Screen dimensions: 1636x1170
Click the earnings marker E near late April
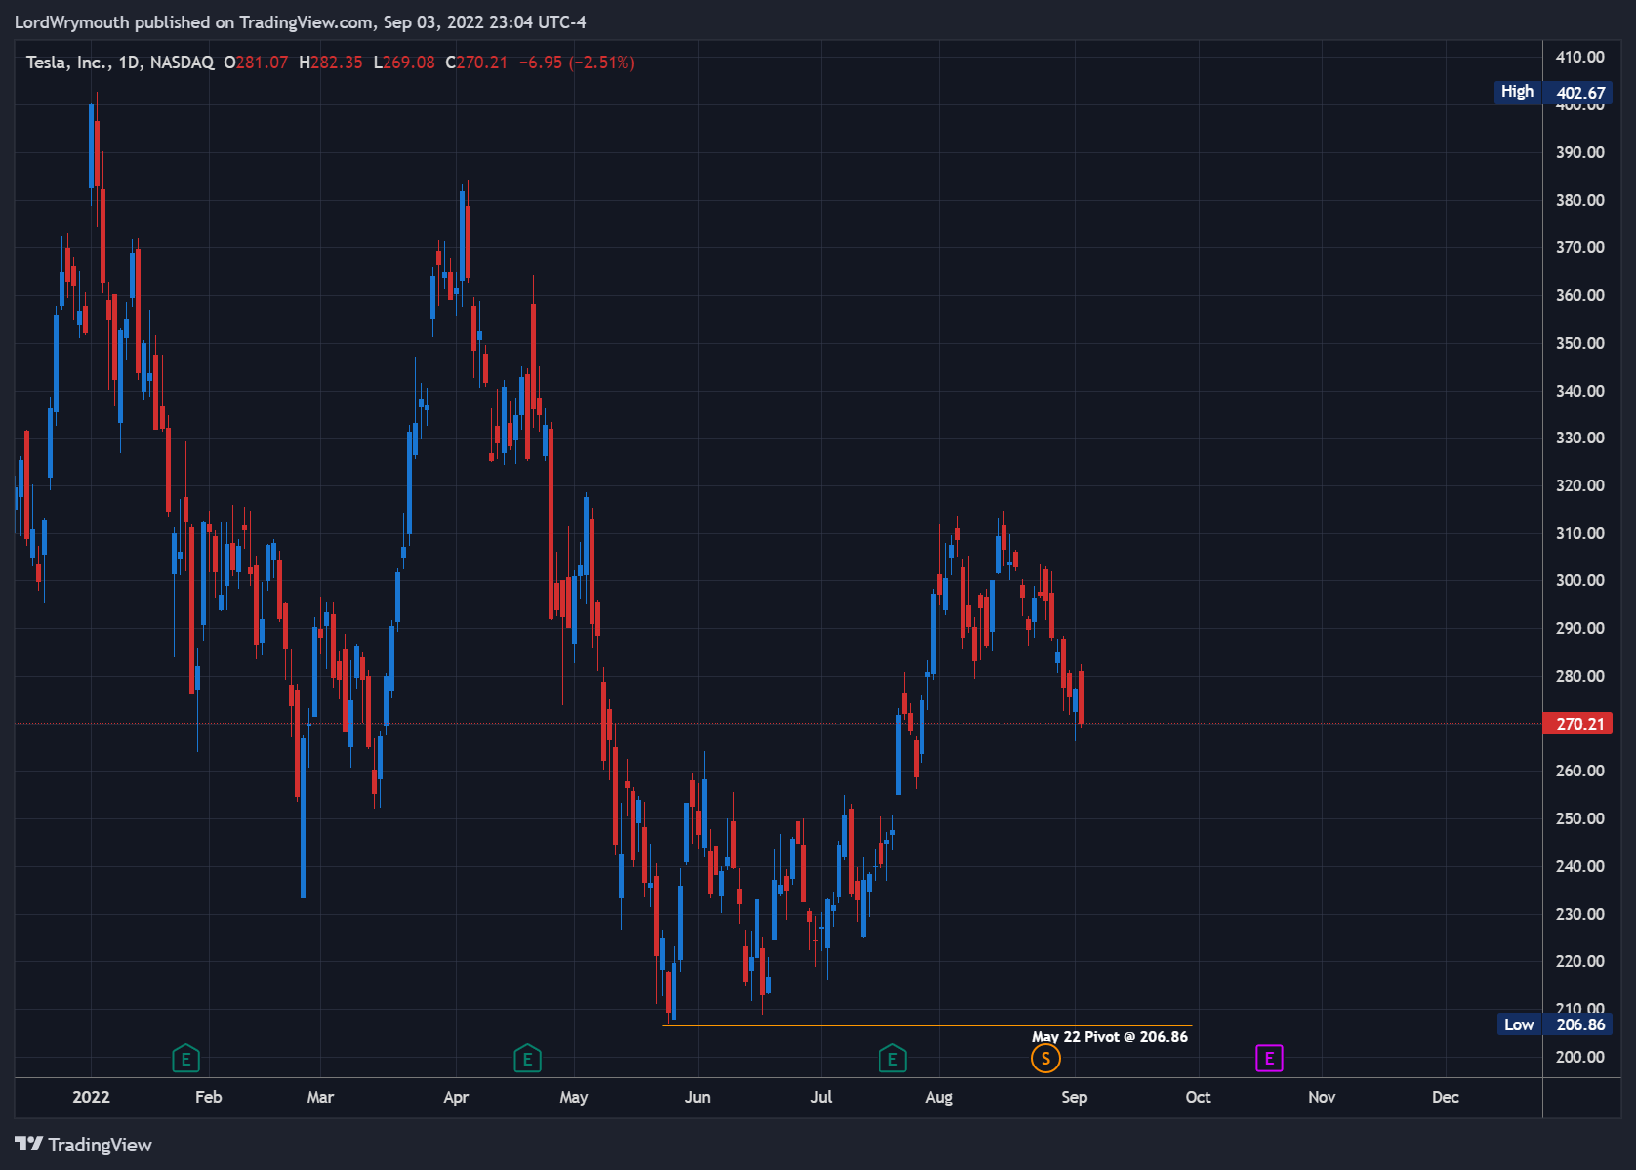click(x=527, y=1059)
